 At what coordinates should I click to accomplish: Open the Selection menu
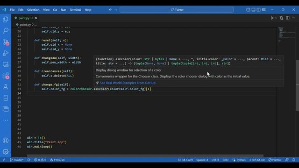[33, 10]
